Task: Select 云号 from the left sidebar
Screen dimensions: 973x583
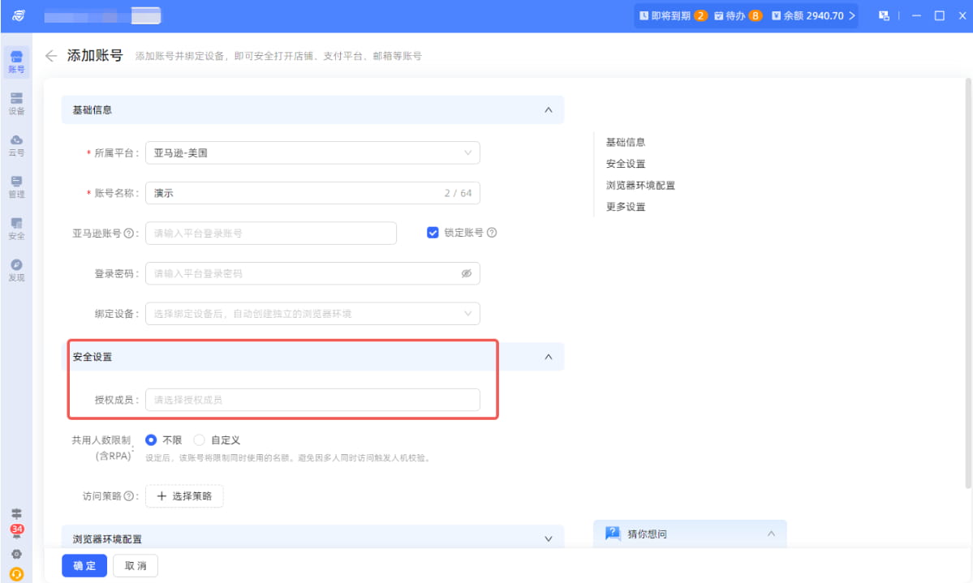Action: (x=16, y=144)
